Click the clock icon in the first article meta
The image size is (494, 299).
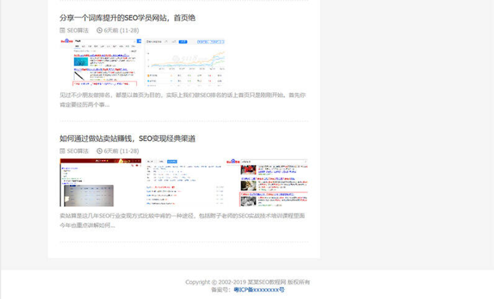pos(99,30)
